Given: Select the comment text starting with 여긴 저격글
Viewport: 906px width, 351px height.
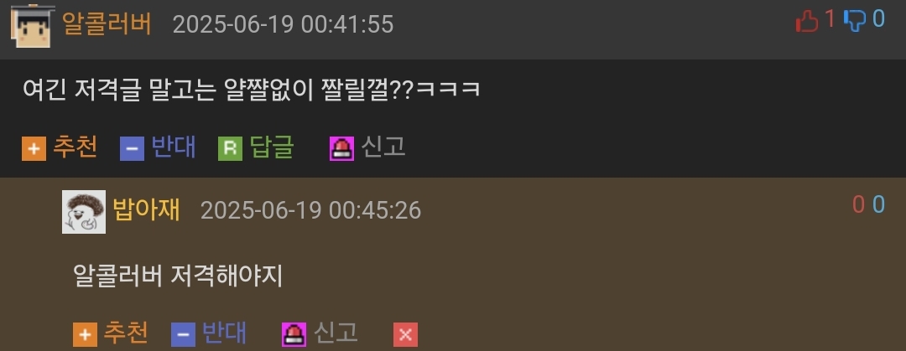Looking at the screenshot, I should (x=252, y=90).
